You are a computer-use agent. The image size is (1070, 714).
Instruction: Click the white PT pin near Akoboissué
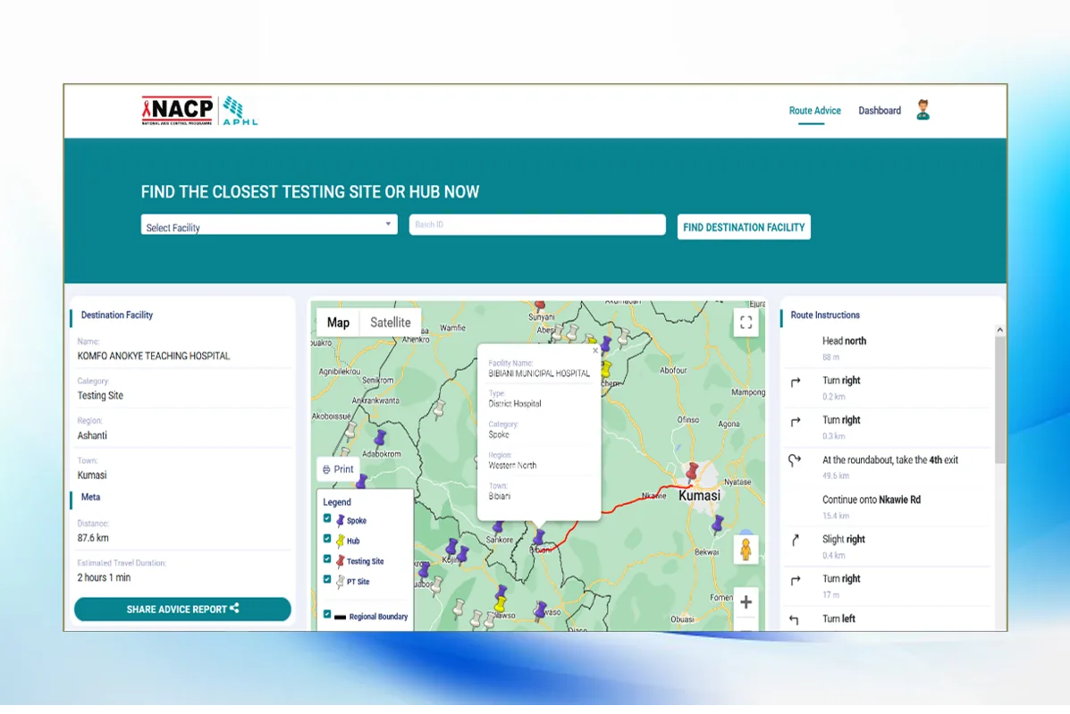click(350, 430)
